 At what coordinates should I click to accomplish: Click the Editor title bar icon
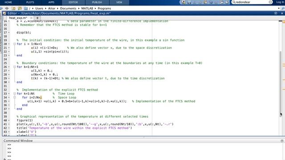coord(4,13)
